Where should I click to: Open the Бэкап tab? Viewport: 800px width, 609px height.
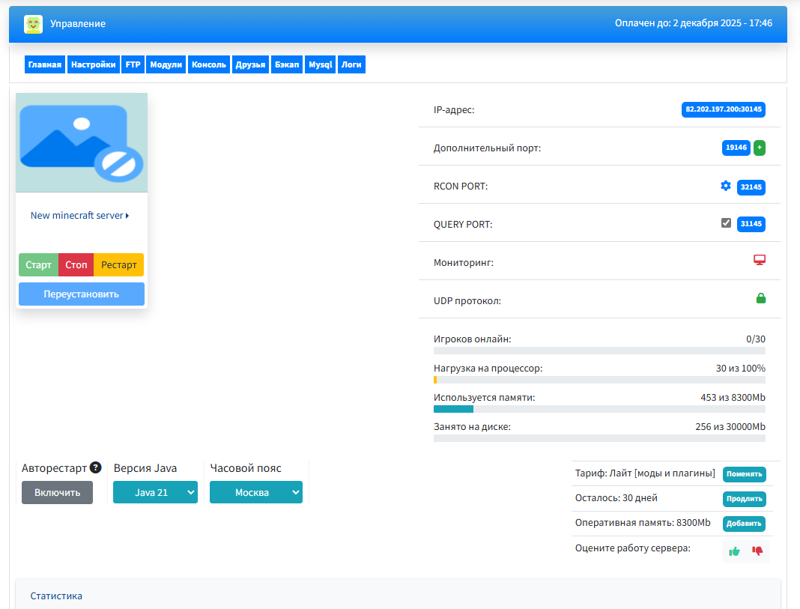coord(287,64)
